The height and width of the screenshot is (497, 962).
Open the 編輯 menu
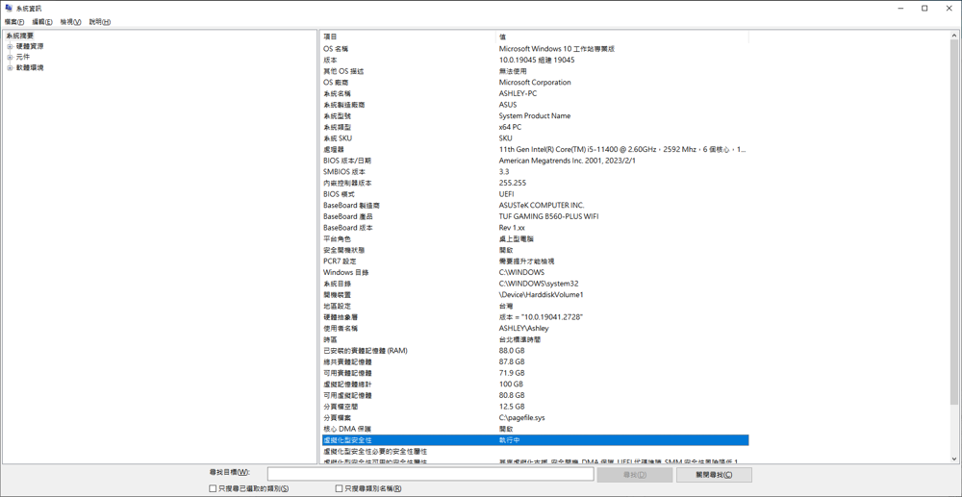tap(42, 22)
